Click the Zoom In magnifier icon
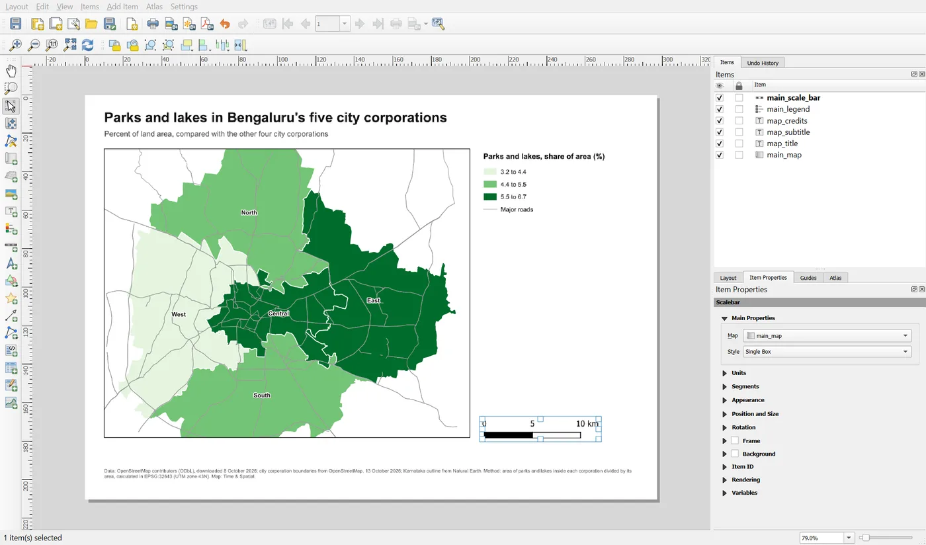The height and width of the screenshot is (545, 926). pos(15,45)
